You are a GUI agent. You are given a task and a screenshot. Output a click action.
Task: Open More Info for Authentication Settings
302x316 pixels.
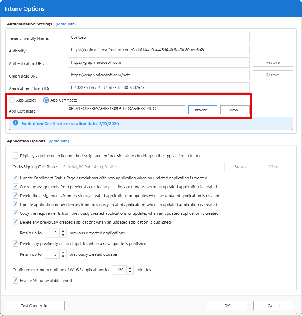pyautogui.click(x=66, y=24)
